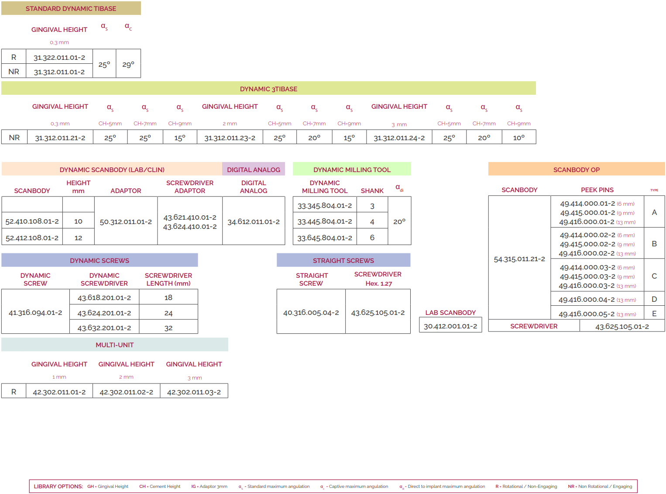
Task: Select the type E cell
Action: click(654, 314)
